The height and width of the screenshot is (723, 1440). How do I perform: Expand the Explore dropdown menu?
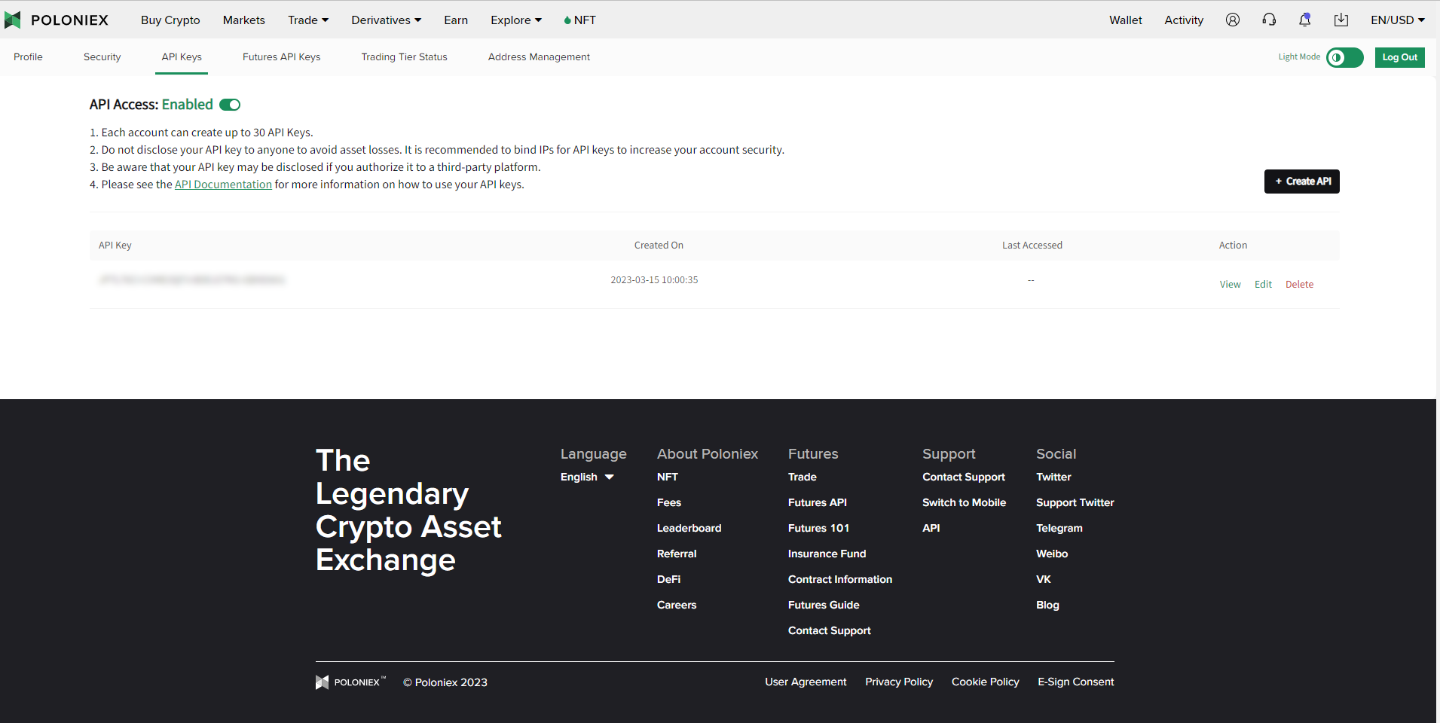coord(516,20)
